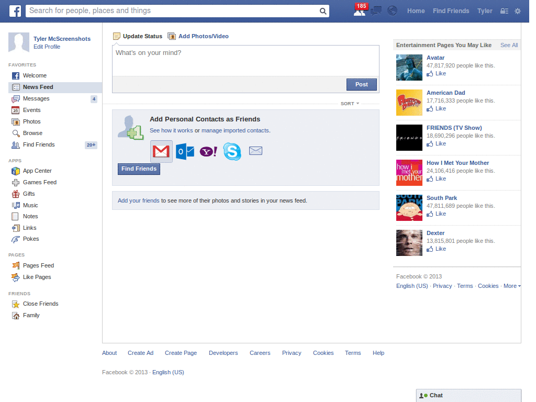Click English (US) link in right column
This screenshot has width=536, height=402.
[x=412, y=286]
